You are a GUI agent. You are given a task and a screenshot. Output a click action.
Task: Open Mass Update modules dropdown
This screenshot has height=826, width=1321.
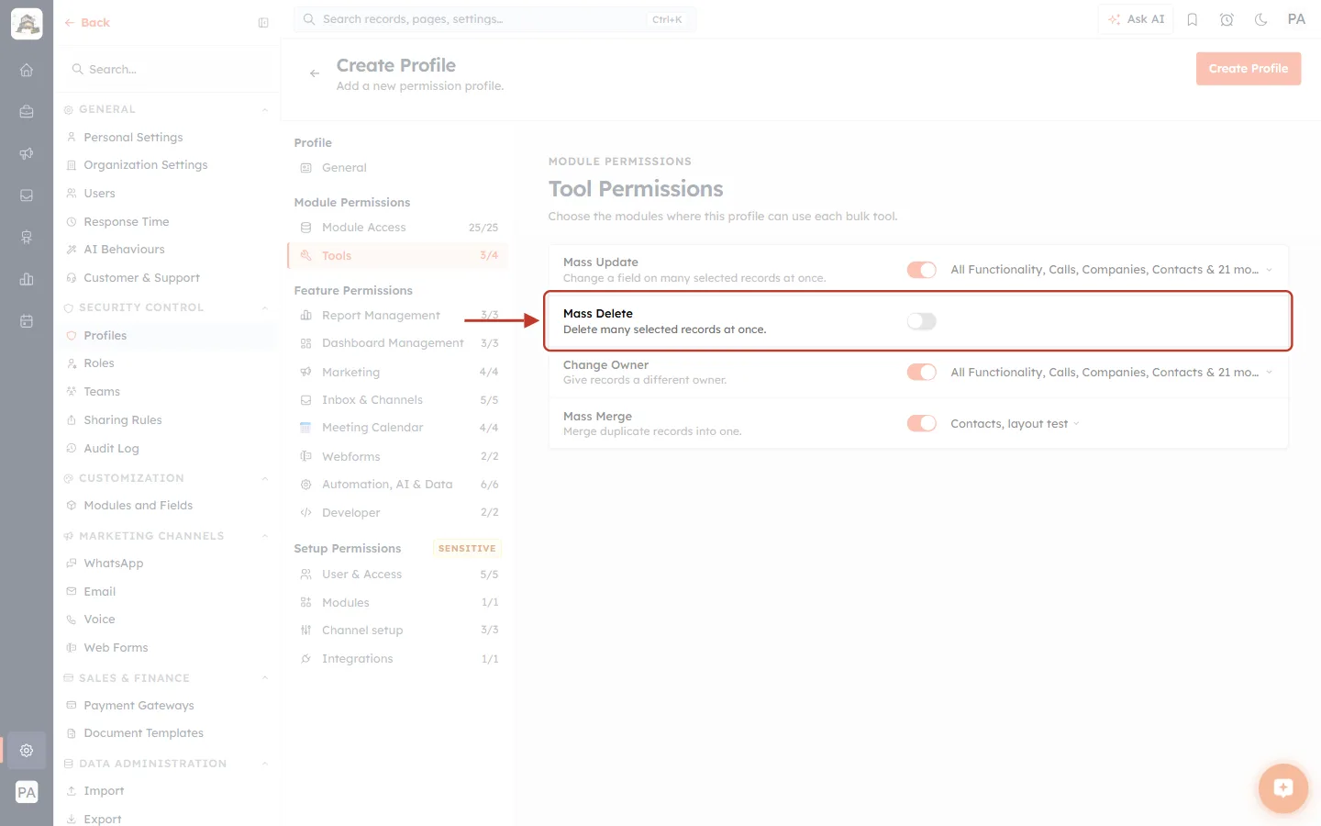pos(1112,270)
